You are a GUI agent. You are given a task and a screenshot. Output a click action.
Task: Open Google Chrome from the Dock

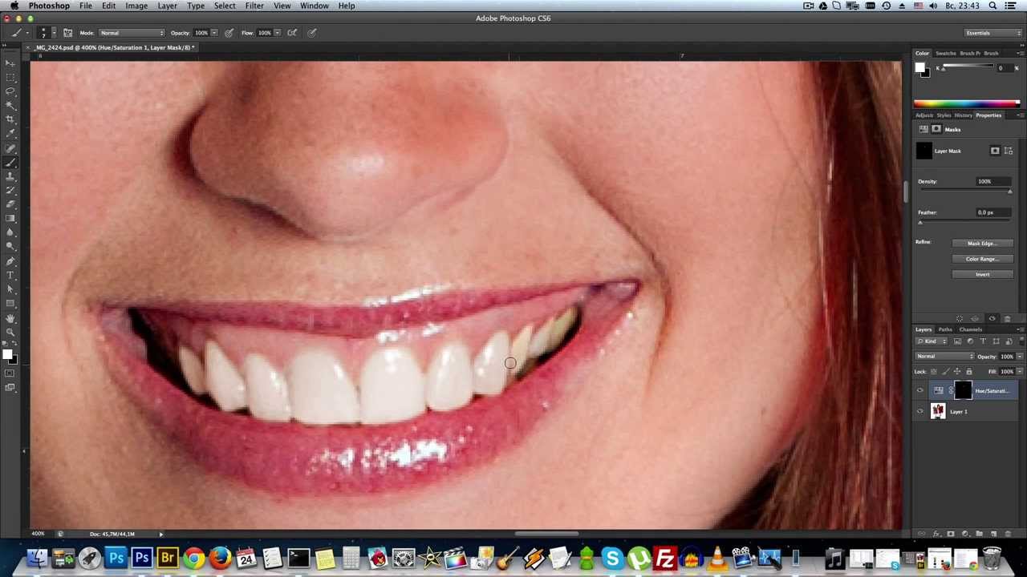(x=194, y=557)
